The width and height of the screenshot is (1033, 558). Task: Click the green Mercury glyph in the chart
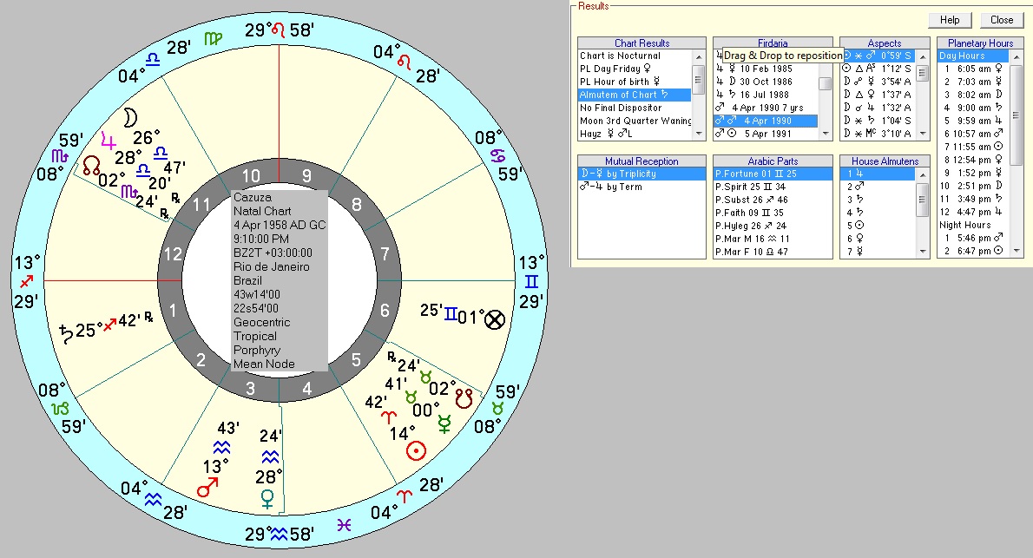(444, 425)
